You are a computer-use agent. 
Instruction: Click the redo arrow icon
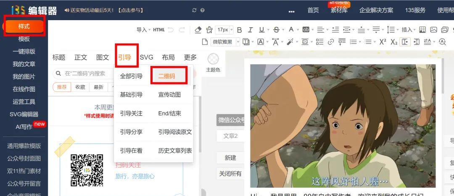pyautogui.click(x=182, y=29)
